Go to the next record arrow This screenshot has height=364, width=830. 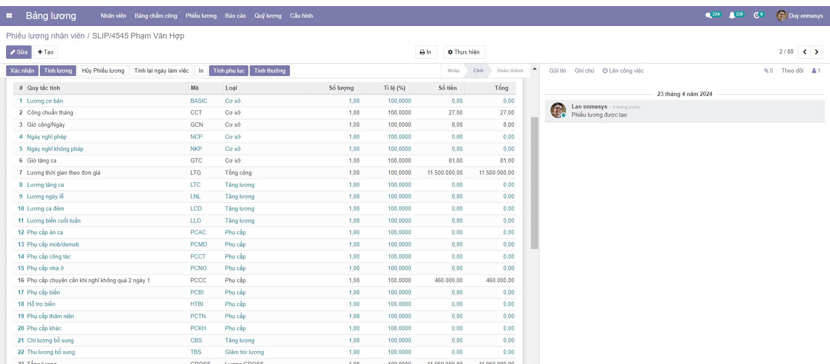817,52
